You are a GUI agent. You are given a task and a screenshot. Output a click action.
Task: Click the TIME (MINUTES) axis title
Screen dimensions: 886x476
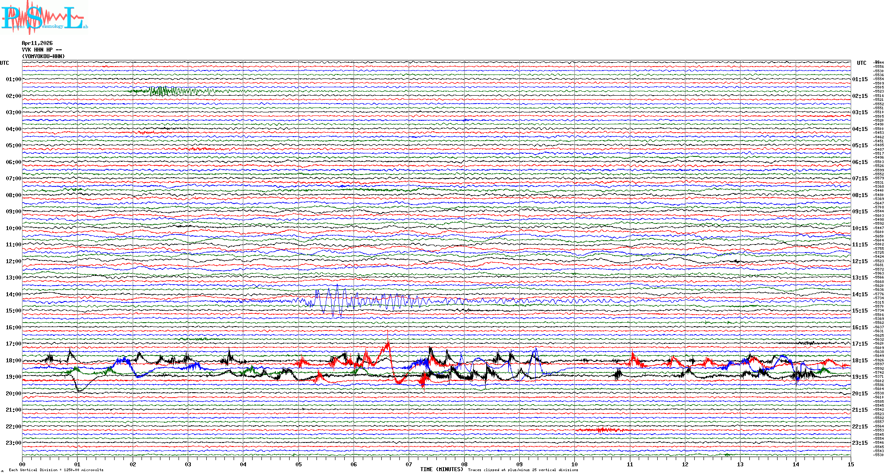(x=441, y=469)
